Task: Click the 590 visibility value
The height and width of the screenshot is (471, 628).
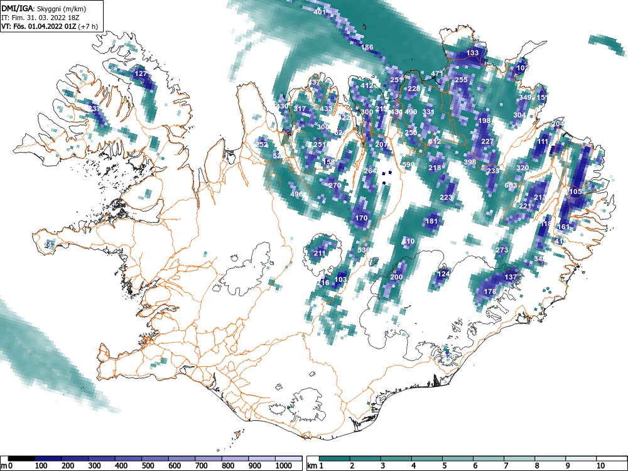Action: [x=408, y=165]
